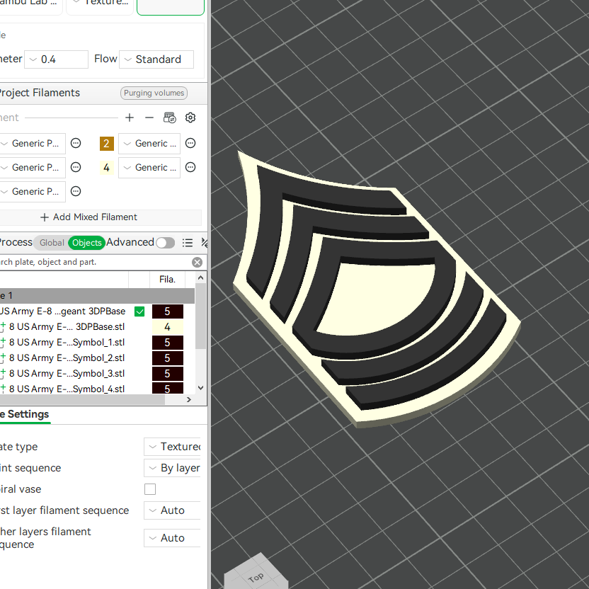Open the Flow Standard dropdown
Viewport: 589px width, 589px height.
[x=156, y=59]
